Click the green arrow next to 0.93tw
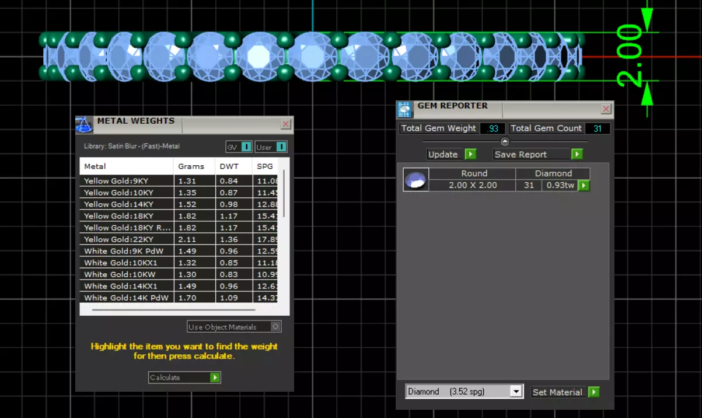702x418 pixels. click(x=584, y=186)
